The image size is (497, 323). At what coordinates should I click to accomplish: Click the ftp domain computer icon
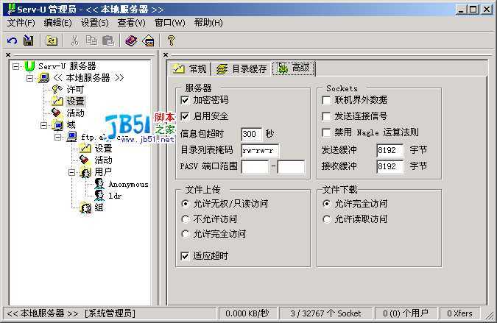pos(71,137)
